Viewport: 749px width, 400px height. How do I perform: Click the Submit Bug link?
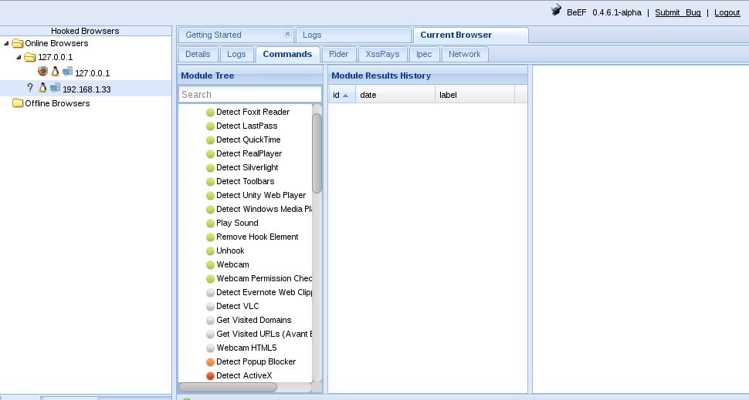tap(678, 13)
